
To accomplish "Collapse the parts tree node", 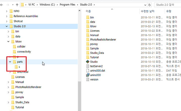I will click(x=10, y=62).
